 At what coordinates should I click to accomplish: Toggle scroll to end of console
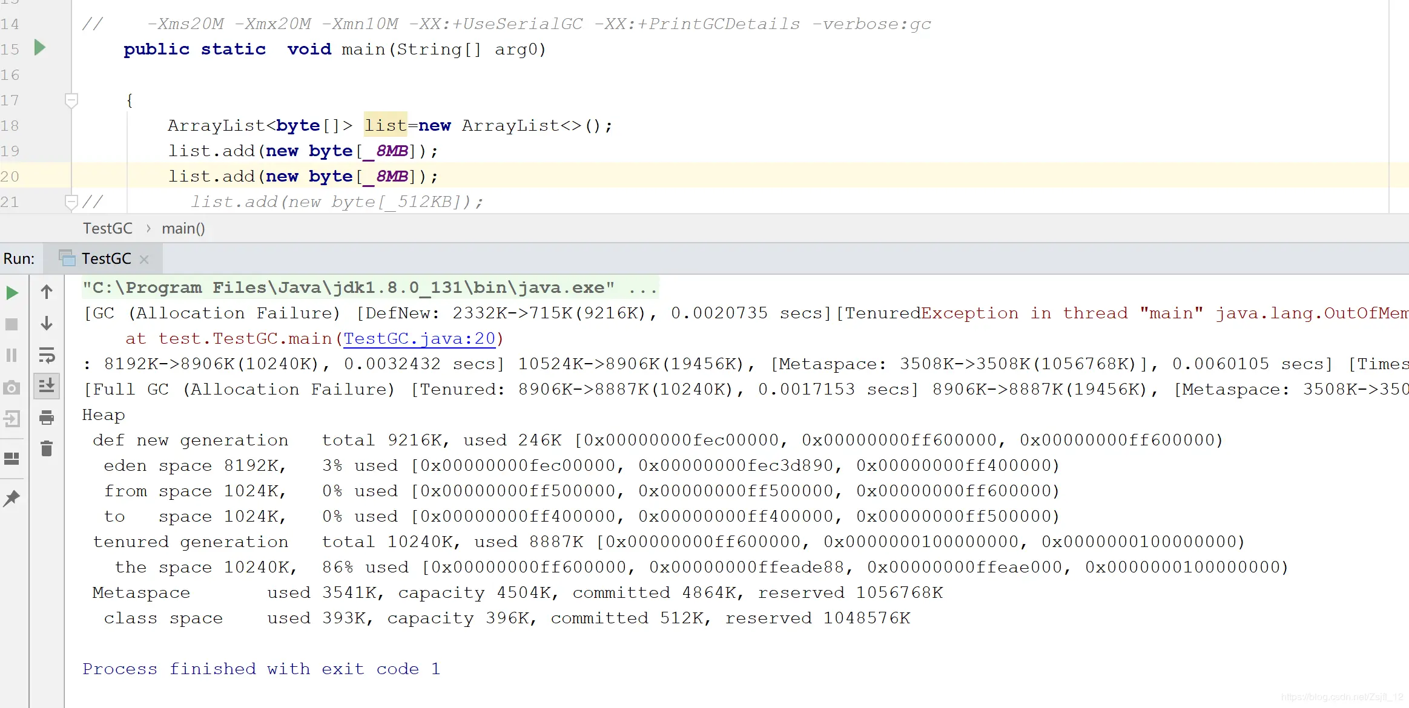coord(47,385)
